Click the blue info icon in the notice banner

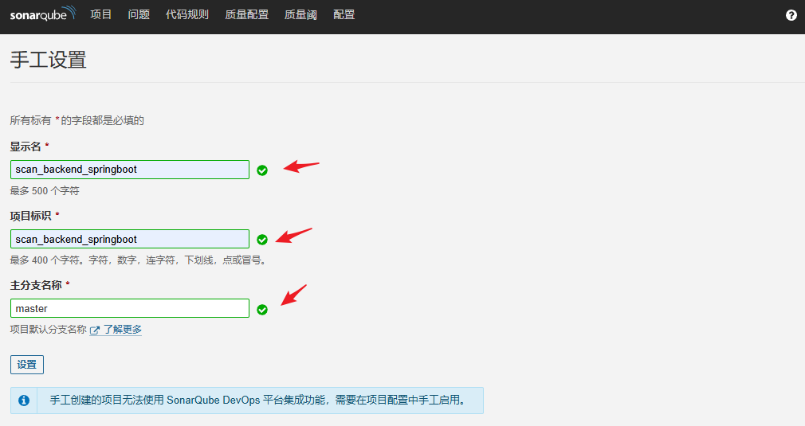24,401
